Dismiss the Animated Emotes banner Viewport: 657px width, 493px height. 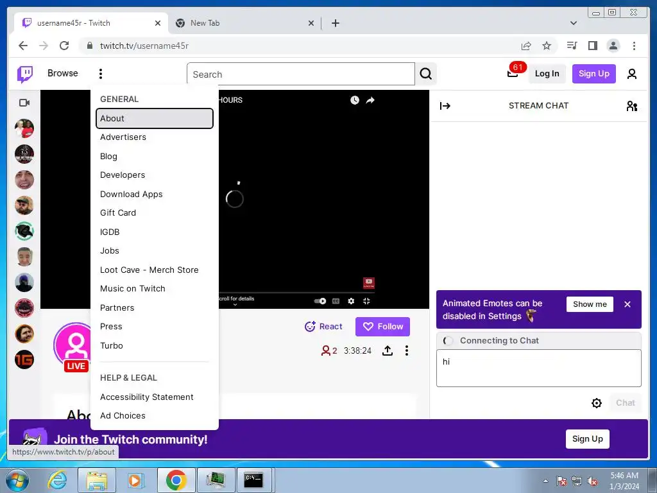click(x=627, y=304)
